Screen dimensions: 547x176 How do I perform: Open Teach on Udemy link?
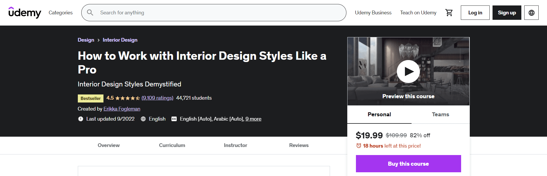point(418,13)
